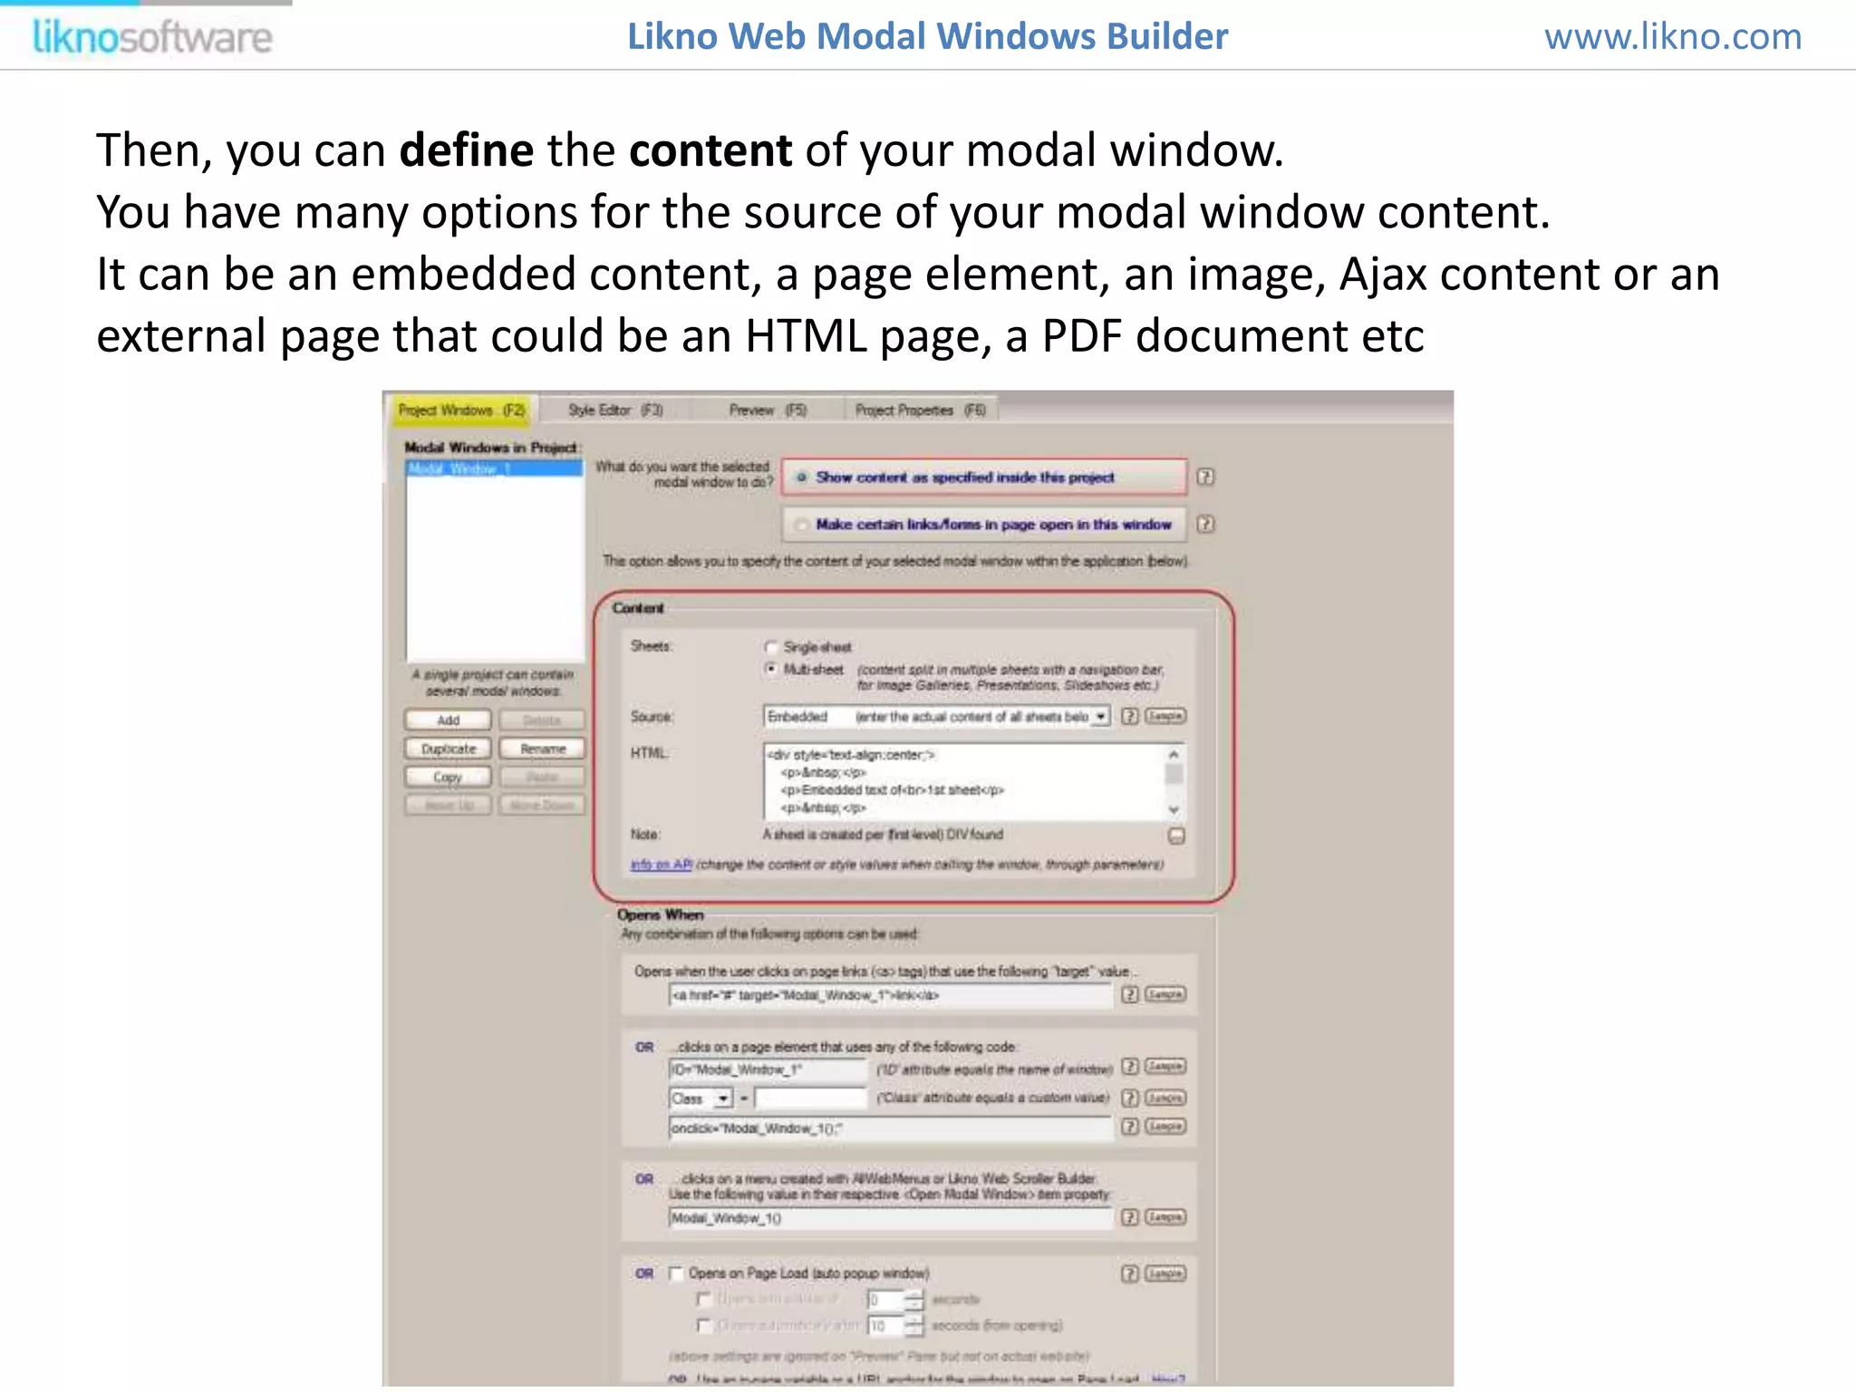Select 'Modal_Window_1' in the project list
This screenshot has height=1392, width=1856.
(494, 469)
